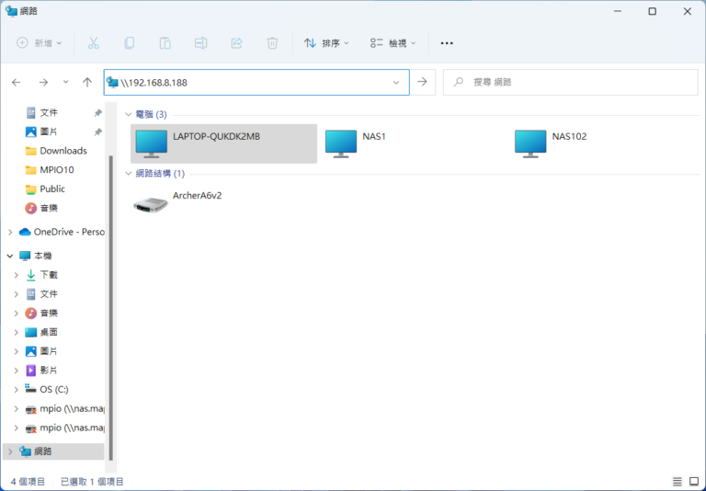Open 下載 under 本機

pyautogui.click(x=41, y=275)
